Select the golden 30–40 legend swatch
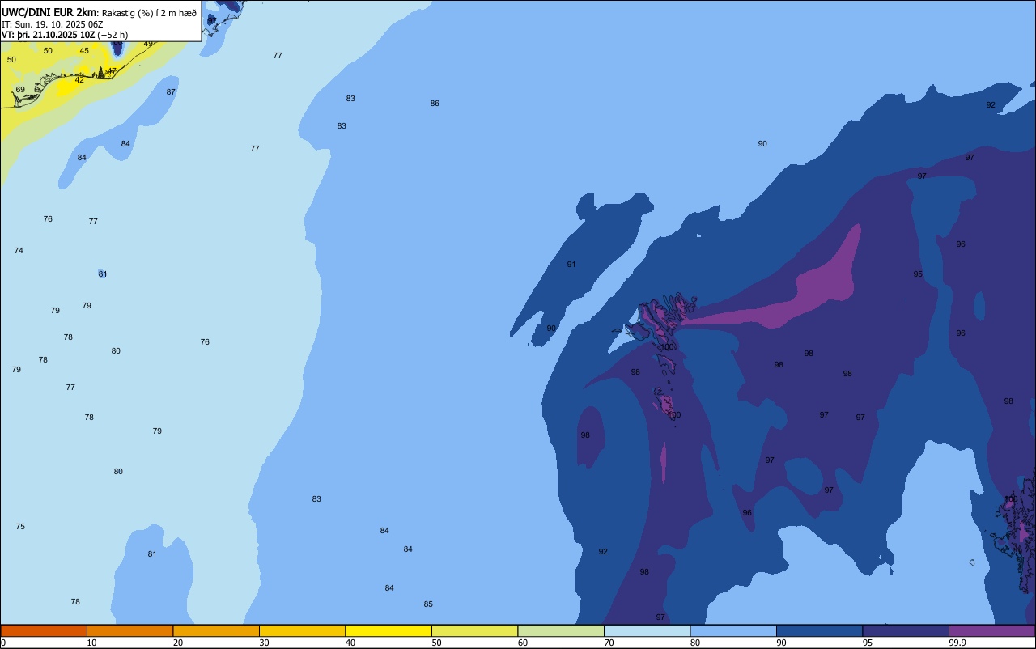 point(302,630)
